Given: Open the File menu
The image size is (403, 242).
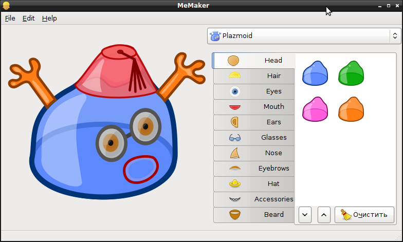Looking at the screenshot, I should pos(10,18).
